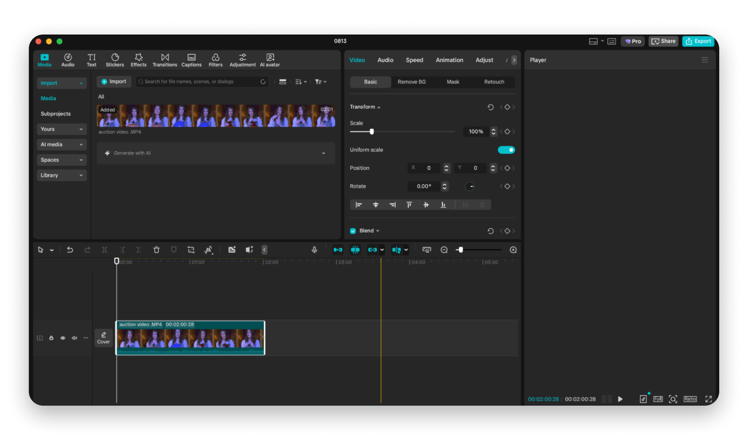This screenshot has height=444, width=748.
Task: Switch to the Speed tab
Action: 414,60
